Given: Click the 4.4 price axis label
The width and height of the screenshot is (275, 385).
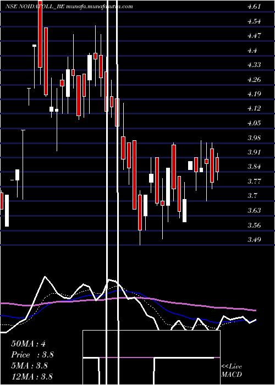Looking at the screenshot, I should [252, 51].
